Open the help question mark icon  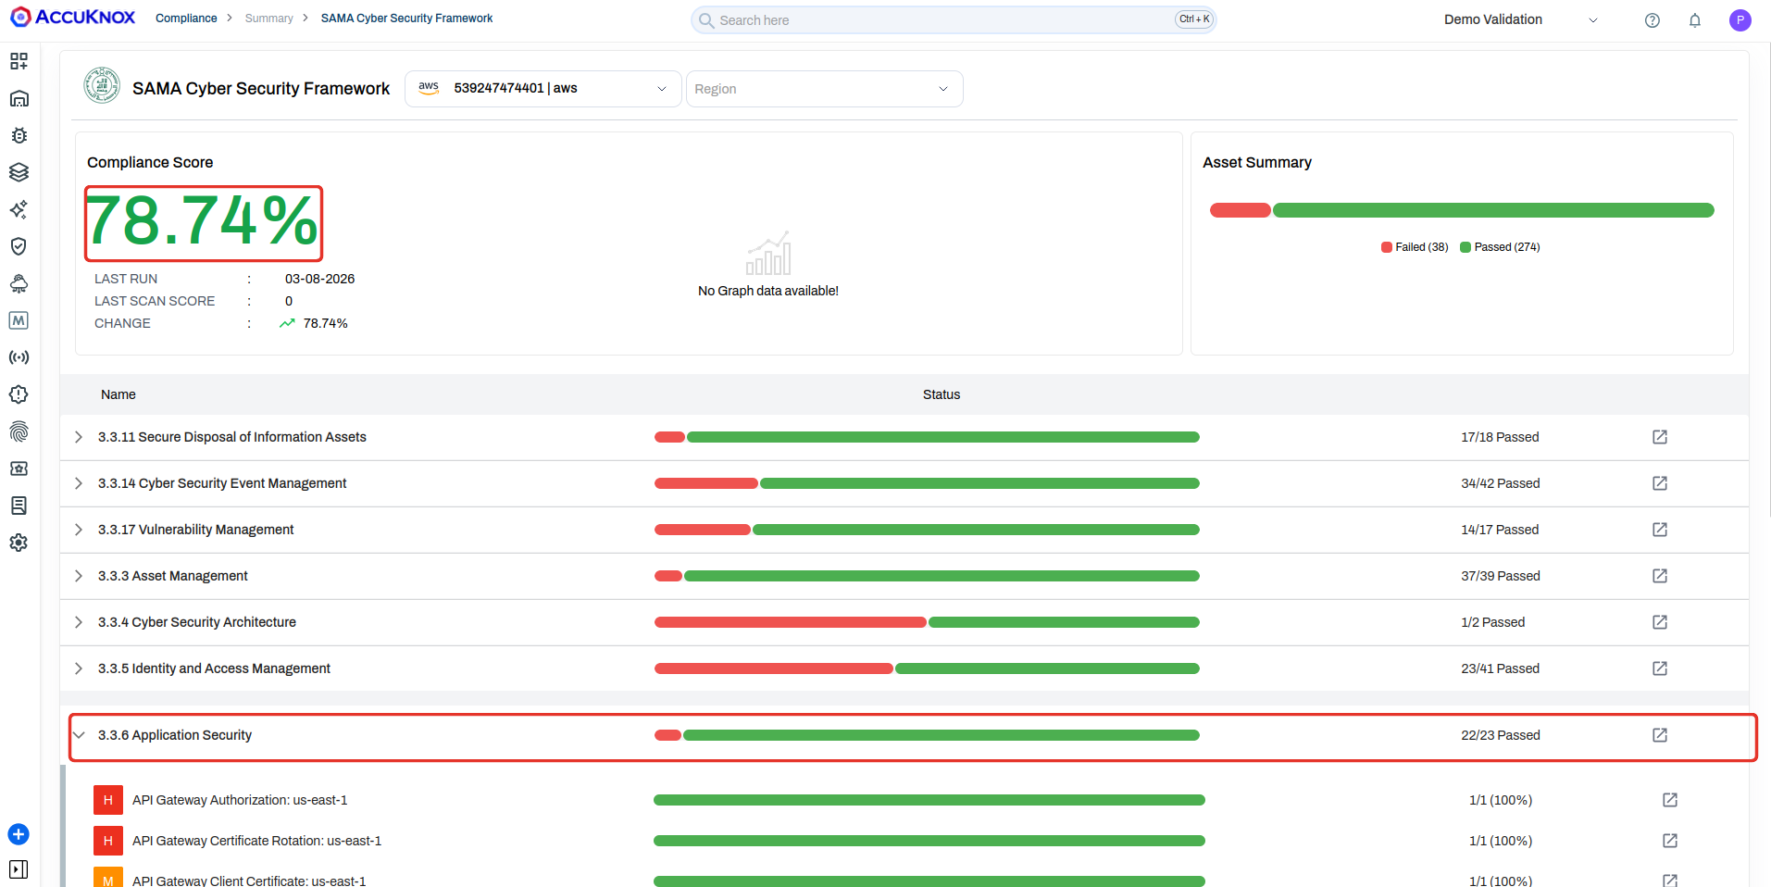(x=1653, y=20)
